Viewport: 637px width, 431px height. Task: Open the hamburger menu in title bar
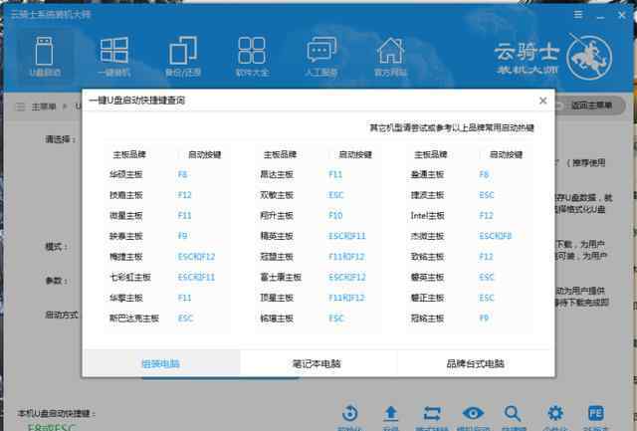point(578,15)
